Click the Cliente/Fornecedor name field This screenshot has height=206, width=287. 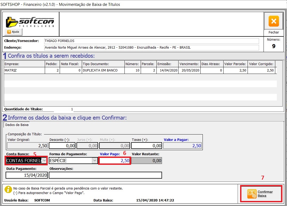[x=151, y=41]
